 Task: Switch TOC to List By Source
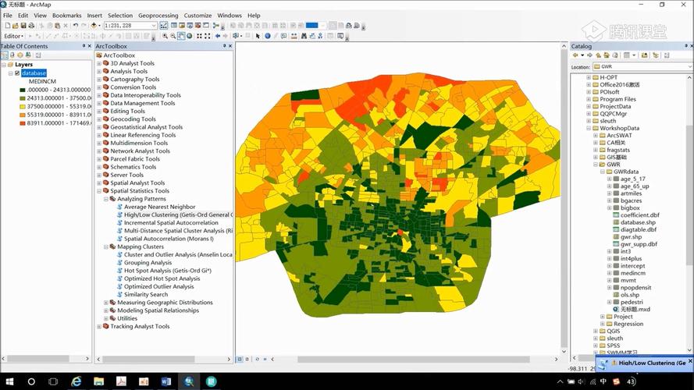12,55
